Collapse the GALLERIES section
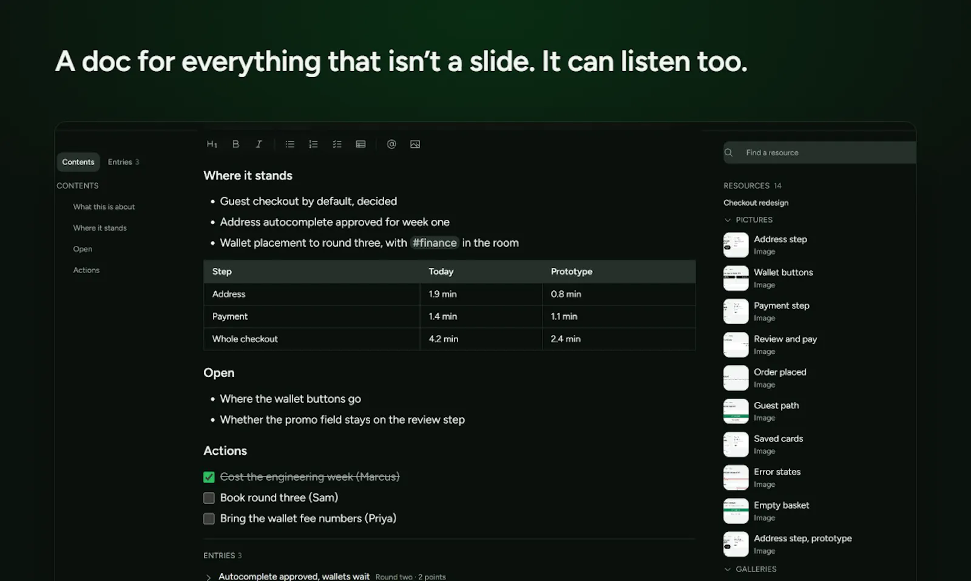 (x=728, y=569)
